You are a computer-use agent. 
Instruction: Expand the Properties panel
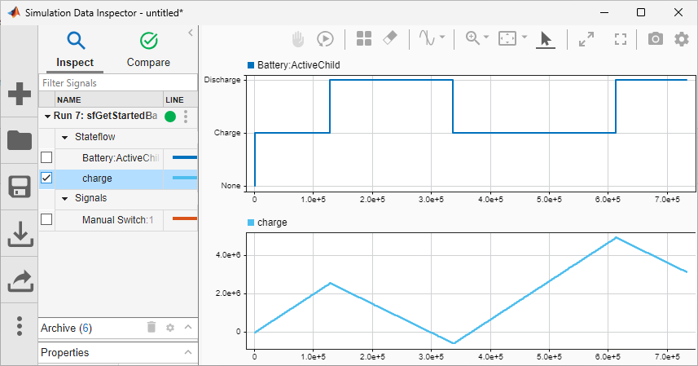(x=187, y=353)
